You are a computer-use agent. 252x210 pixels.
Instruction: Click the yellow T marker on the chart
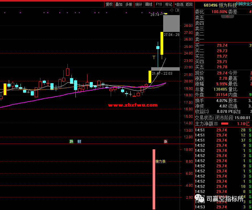pos(154,57)
